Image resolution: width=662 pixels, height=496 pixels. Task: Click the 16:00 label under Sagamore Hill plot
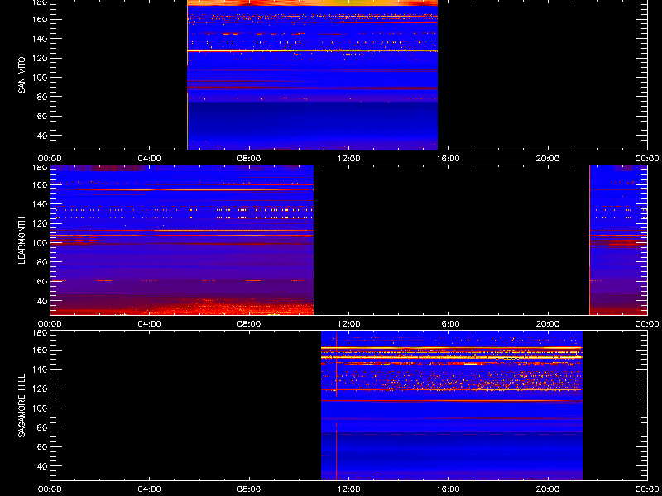448,489
